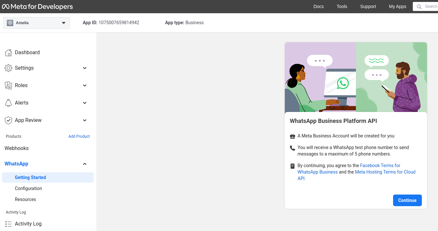Screen dimensions: 438x231
Task: Click the Alerts bell icon
Action: [x=8, y=103]
